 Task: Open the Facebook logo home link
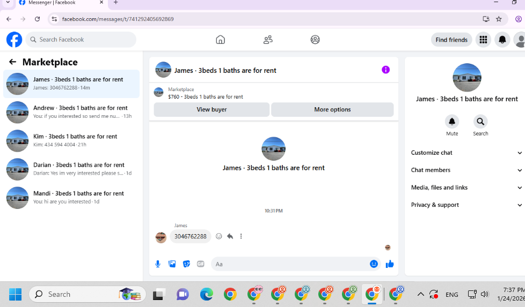(x=14, y=40)
